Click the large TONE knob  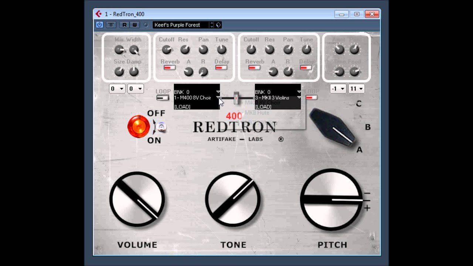pyautogui.click(x=233, y=199)
